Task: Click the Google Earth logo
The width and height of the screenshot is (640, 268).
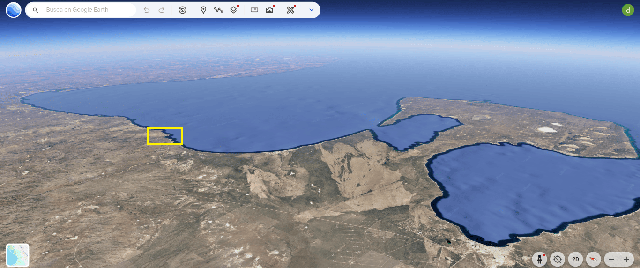Action: pyautogui.click(x=14, y=10)
